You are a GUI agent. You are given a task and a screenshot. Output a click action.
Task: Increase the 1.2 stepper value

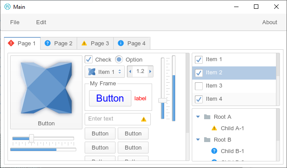pos(150,72)
